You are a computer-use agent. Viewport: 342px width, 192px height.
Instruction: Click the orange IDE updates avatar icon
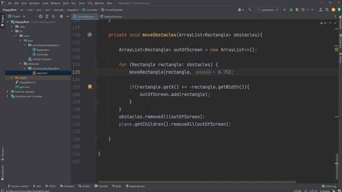[x=333, y=10]
